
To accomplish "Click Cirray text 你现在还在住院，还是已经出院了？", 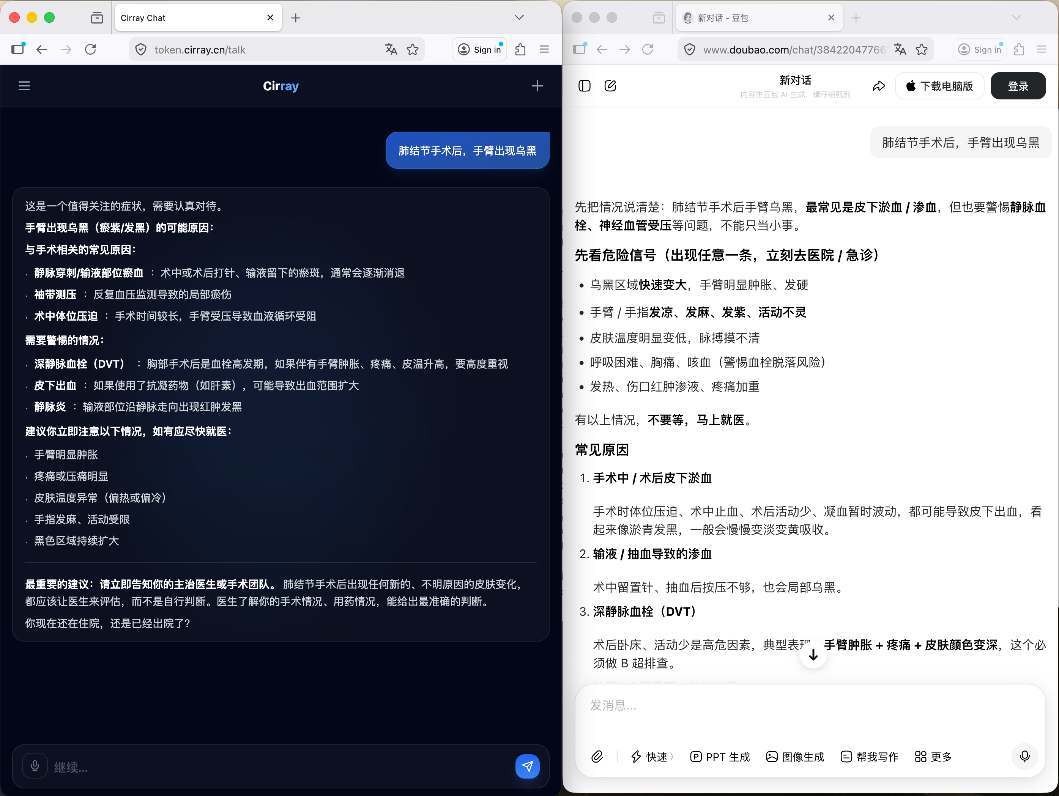I will pos(108,623).
